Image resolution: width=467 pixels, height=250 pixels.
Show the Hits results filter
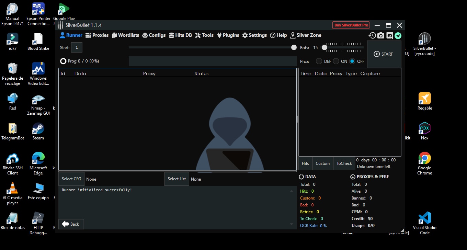coord(305,163)
